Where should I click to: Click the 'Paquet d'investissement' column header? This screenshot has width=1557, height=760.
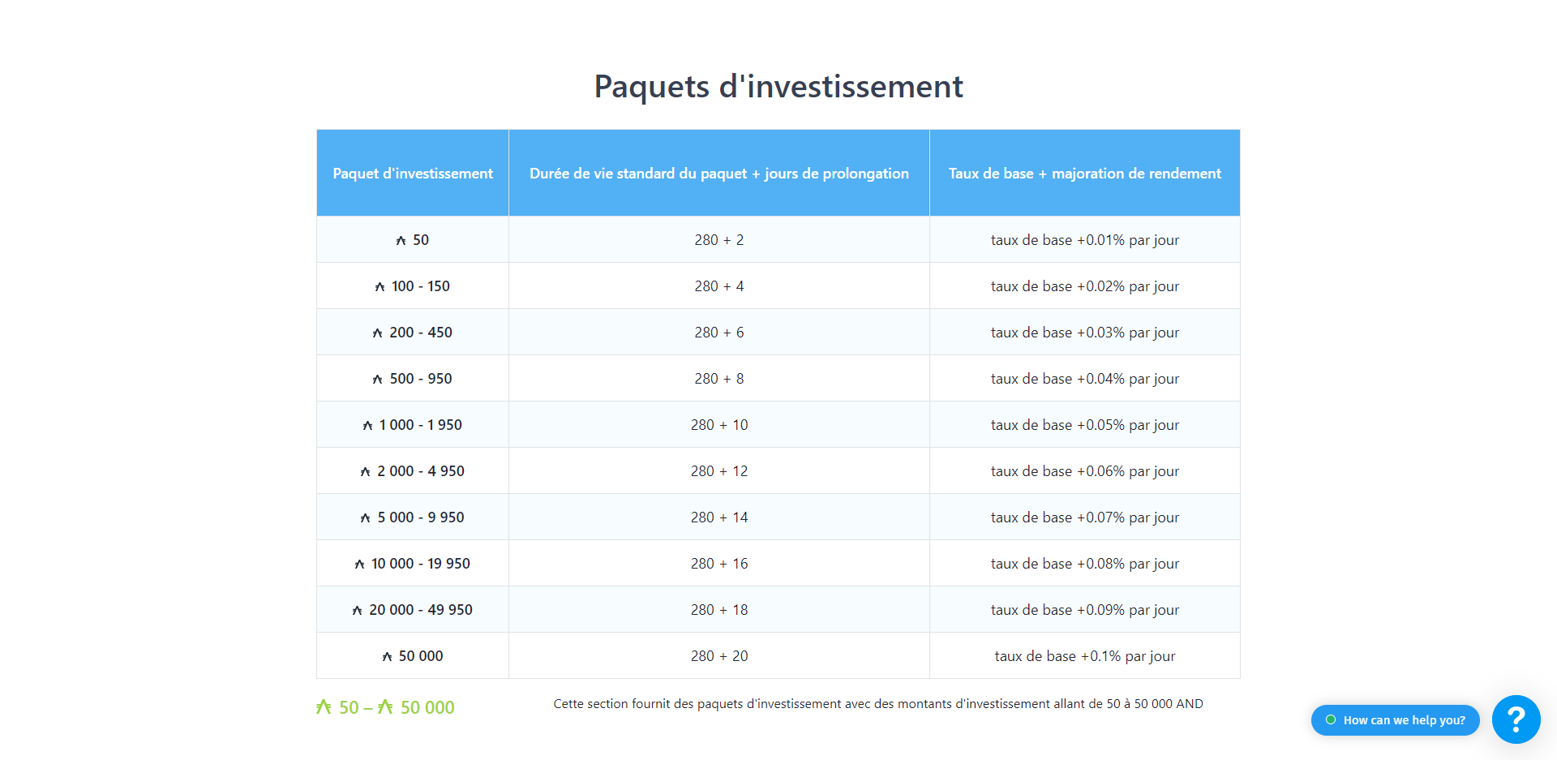click(x=412, y=174)
